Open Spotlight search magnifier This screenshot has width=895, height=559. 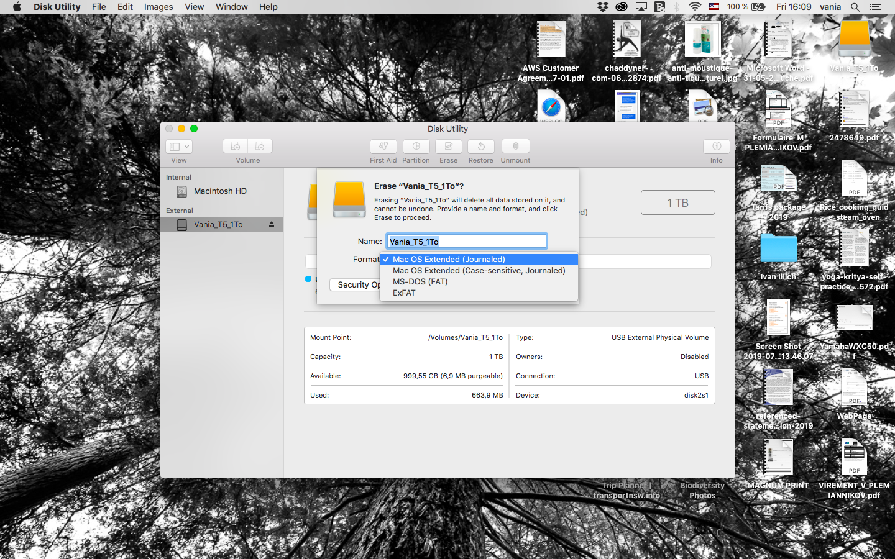pos(855,7)
